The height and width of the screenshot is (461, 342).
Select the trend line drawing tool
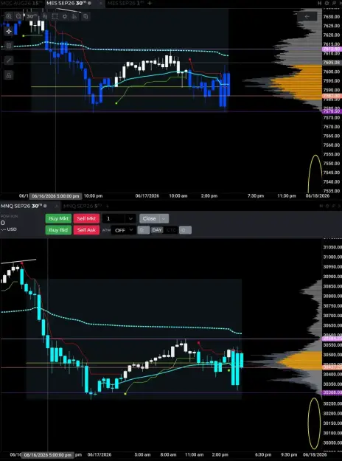coord(9,60)
